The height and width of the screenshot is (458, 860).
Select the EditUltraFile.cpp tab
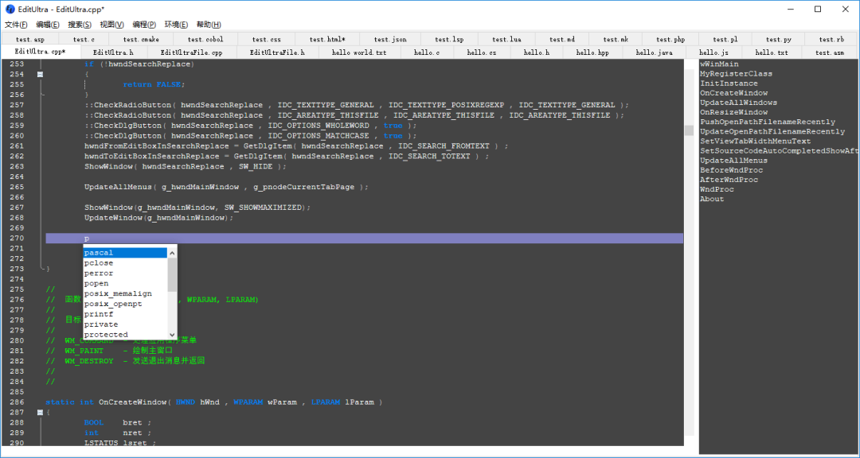coord(191,52)
